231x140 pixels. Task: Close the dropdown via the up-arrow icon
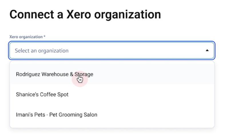coord(207,51)
